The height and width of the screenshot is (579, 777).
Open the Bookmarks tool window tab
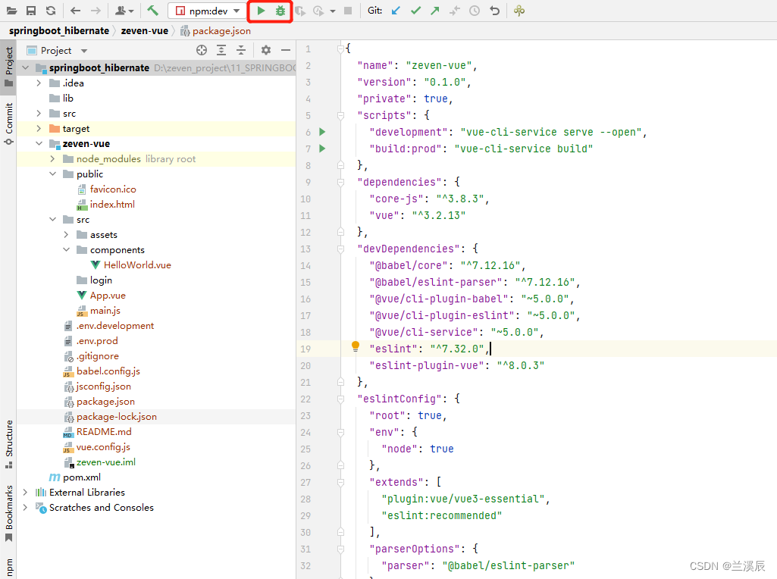8,514
